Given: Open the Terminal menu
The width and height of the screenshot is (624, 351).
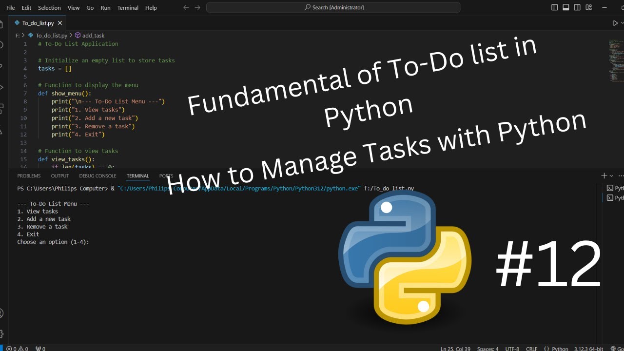Looking at the screenshot, I should point(128,8).
